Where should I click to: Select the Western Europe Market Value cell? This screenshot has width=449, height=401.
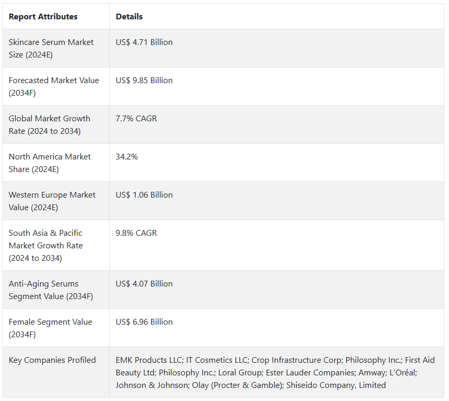click(x=52, y=201)
